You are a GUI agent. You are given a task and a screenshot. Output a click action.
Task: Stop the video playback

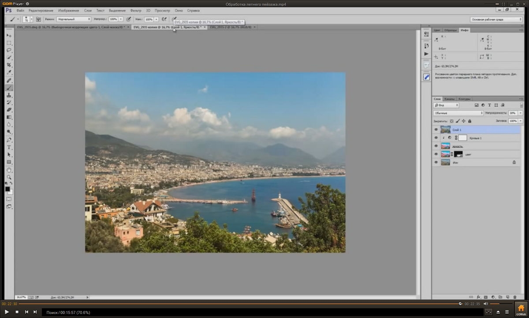pyautogui.click(x=17, y=312)
